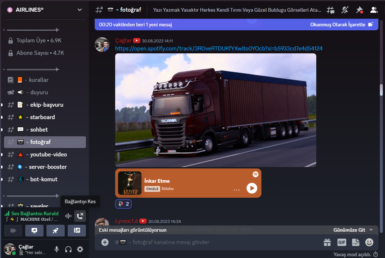The image size is (385, 258).
Task: Click the channel topic text in header
Action: [237, 10]
